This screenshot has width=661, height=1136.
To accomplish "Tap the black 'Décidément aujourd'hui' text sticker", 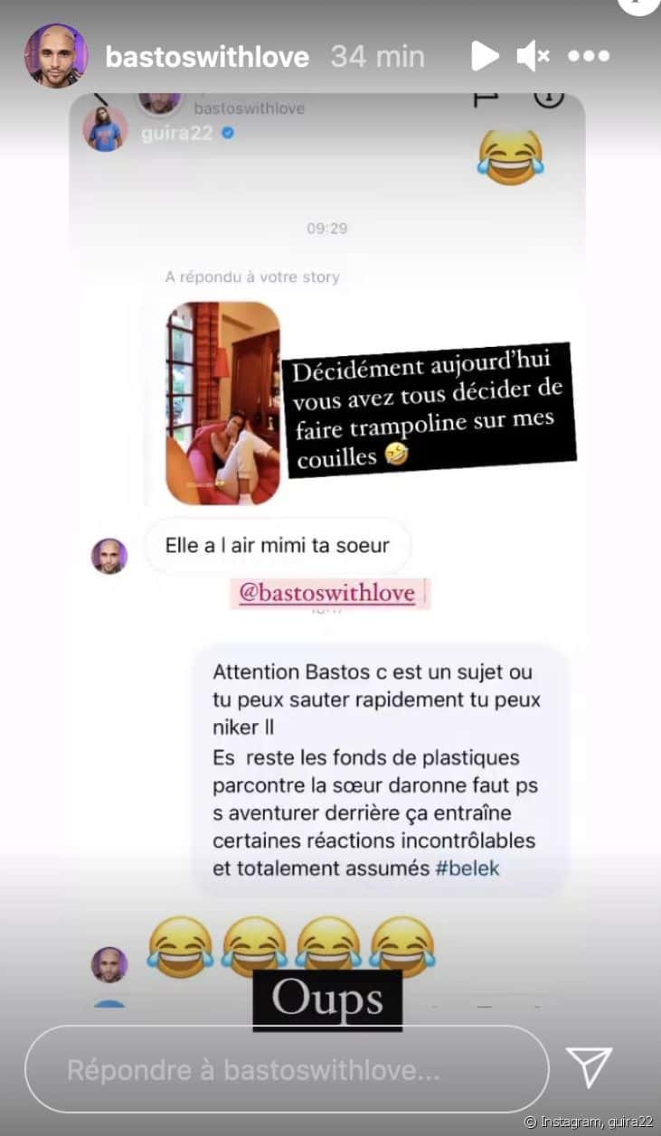I will [430, 408].
